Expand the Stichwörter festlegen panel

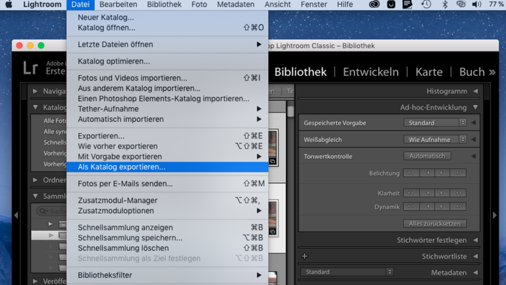[475, 240]
